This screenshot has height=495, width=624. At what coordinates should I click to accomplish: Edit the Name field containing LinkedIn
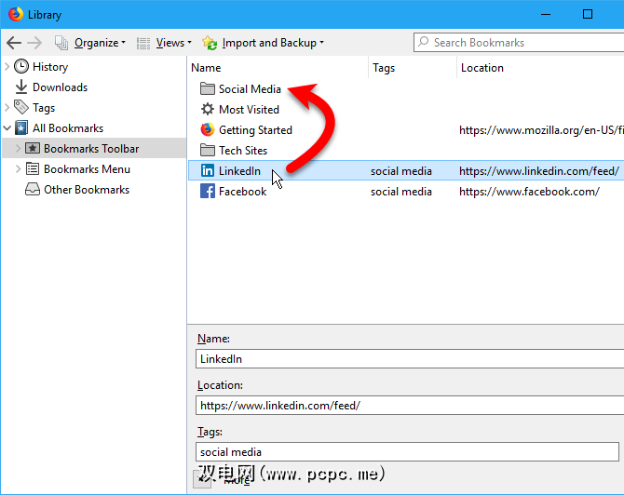click(410, 359)
